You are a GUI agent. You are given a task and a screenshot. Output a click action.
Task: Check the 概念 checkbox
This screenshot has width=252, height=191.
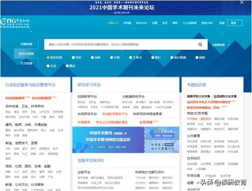click(67, 66)
